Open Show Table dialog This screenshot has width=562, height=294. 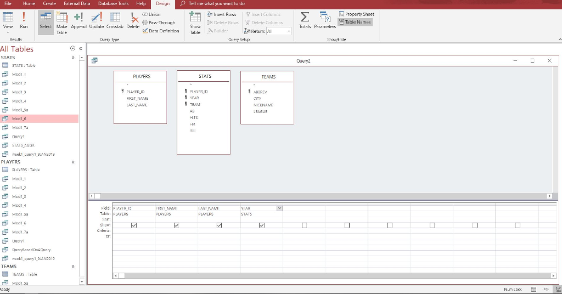coord(195,23)
